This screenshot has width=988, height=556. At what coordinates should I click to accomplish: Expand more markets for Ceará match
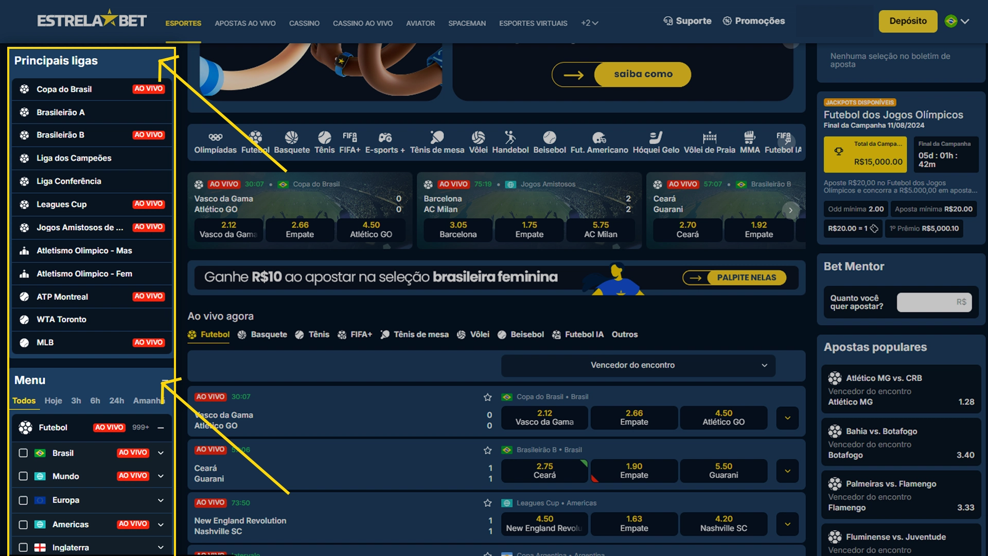click(x=787, y=471)
